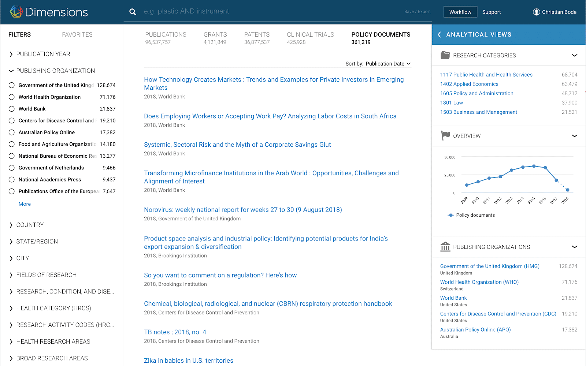Click the Publishing Organizations building icon

click(x=445, y=247)
